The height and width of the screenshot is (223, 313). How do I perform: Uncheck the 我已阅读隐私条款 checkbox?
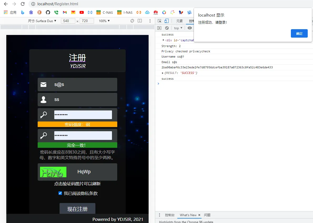tap(60, 193)
